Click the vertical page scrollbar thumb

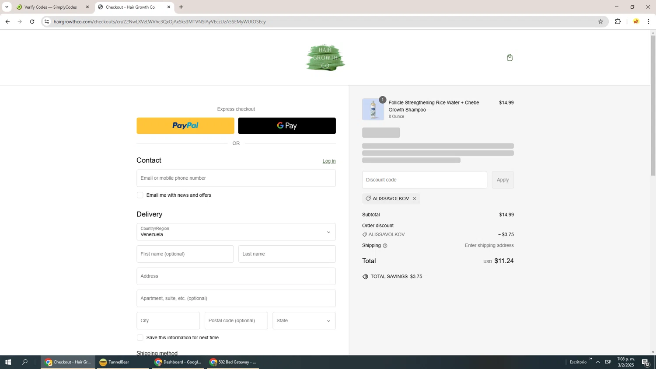[x=653, y=105]
